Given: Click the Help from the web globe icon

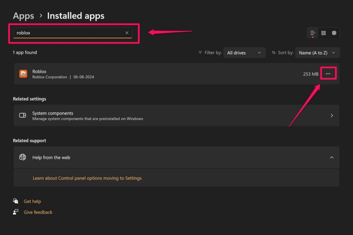Looking at the screenshot, I should tap(23, 158).
